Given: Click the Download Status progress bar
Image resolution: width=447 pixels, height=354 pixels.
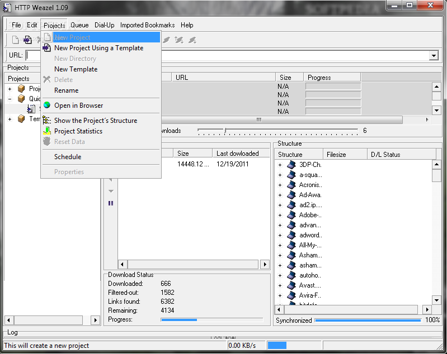Looking at the screenshot, I should (x=212, y=320).
